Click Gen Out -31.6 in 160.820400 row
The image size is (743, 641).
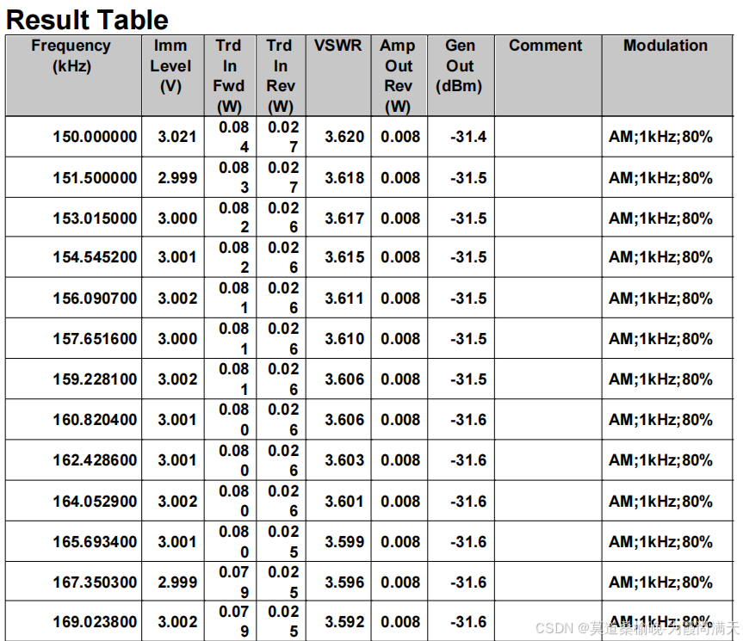click(468, 419)
